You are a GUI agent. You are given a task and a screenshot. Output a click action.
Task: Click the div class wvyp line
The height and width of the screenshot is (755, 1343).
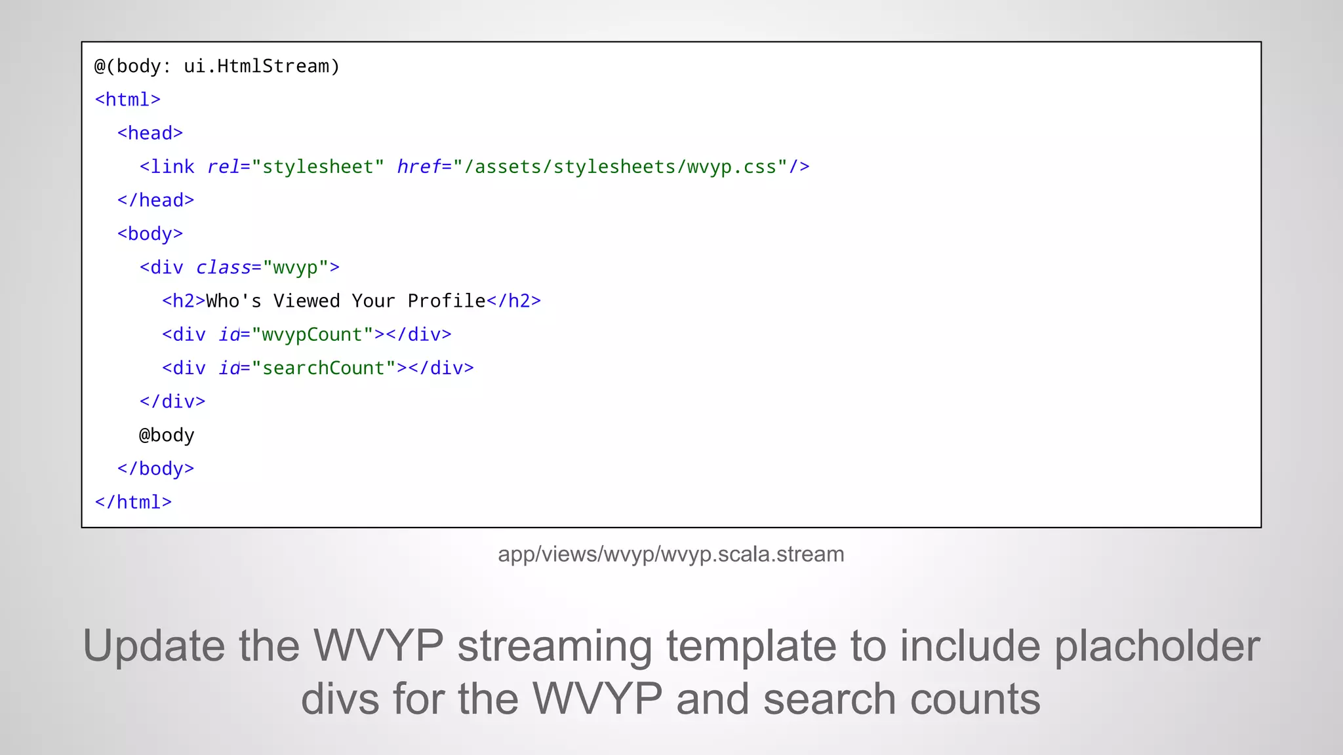[239, 267]
